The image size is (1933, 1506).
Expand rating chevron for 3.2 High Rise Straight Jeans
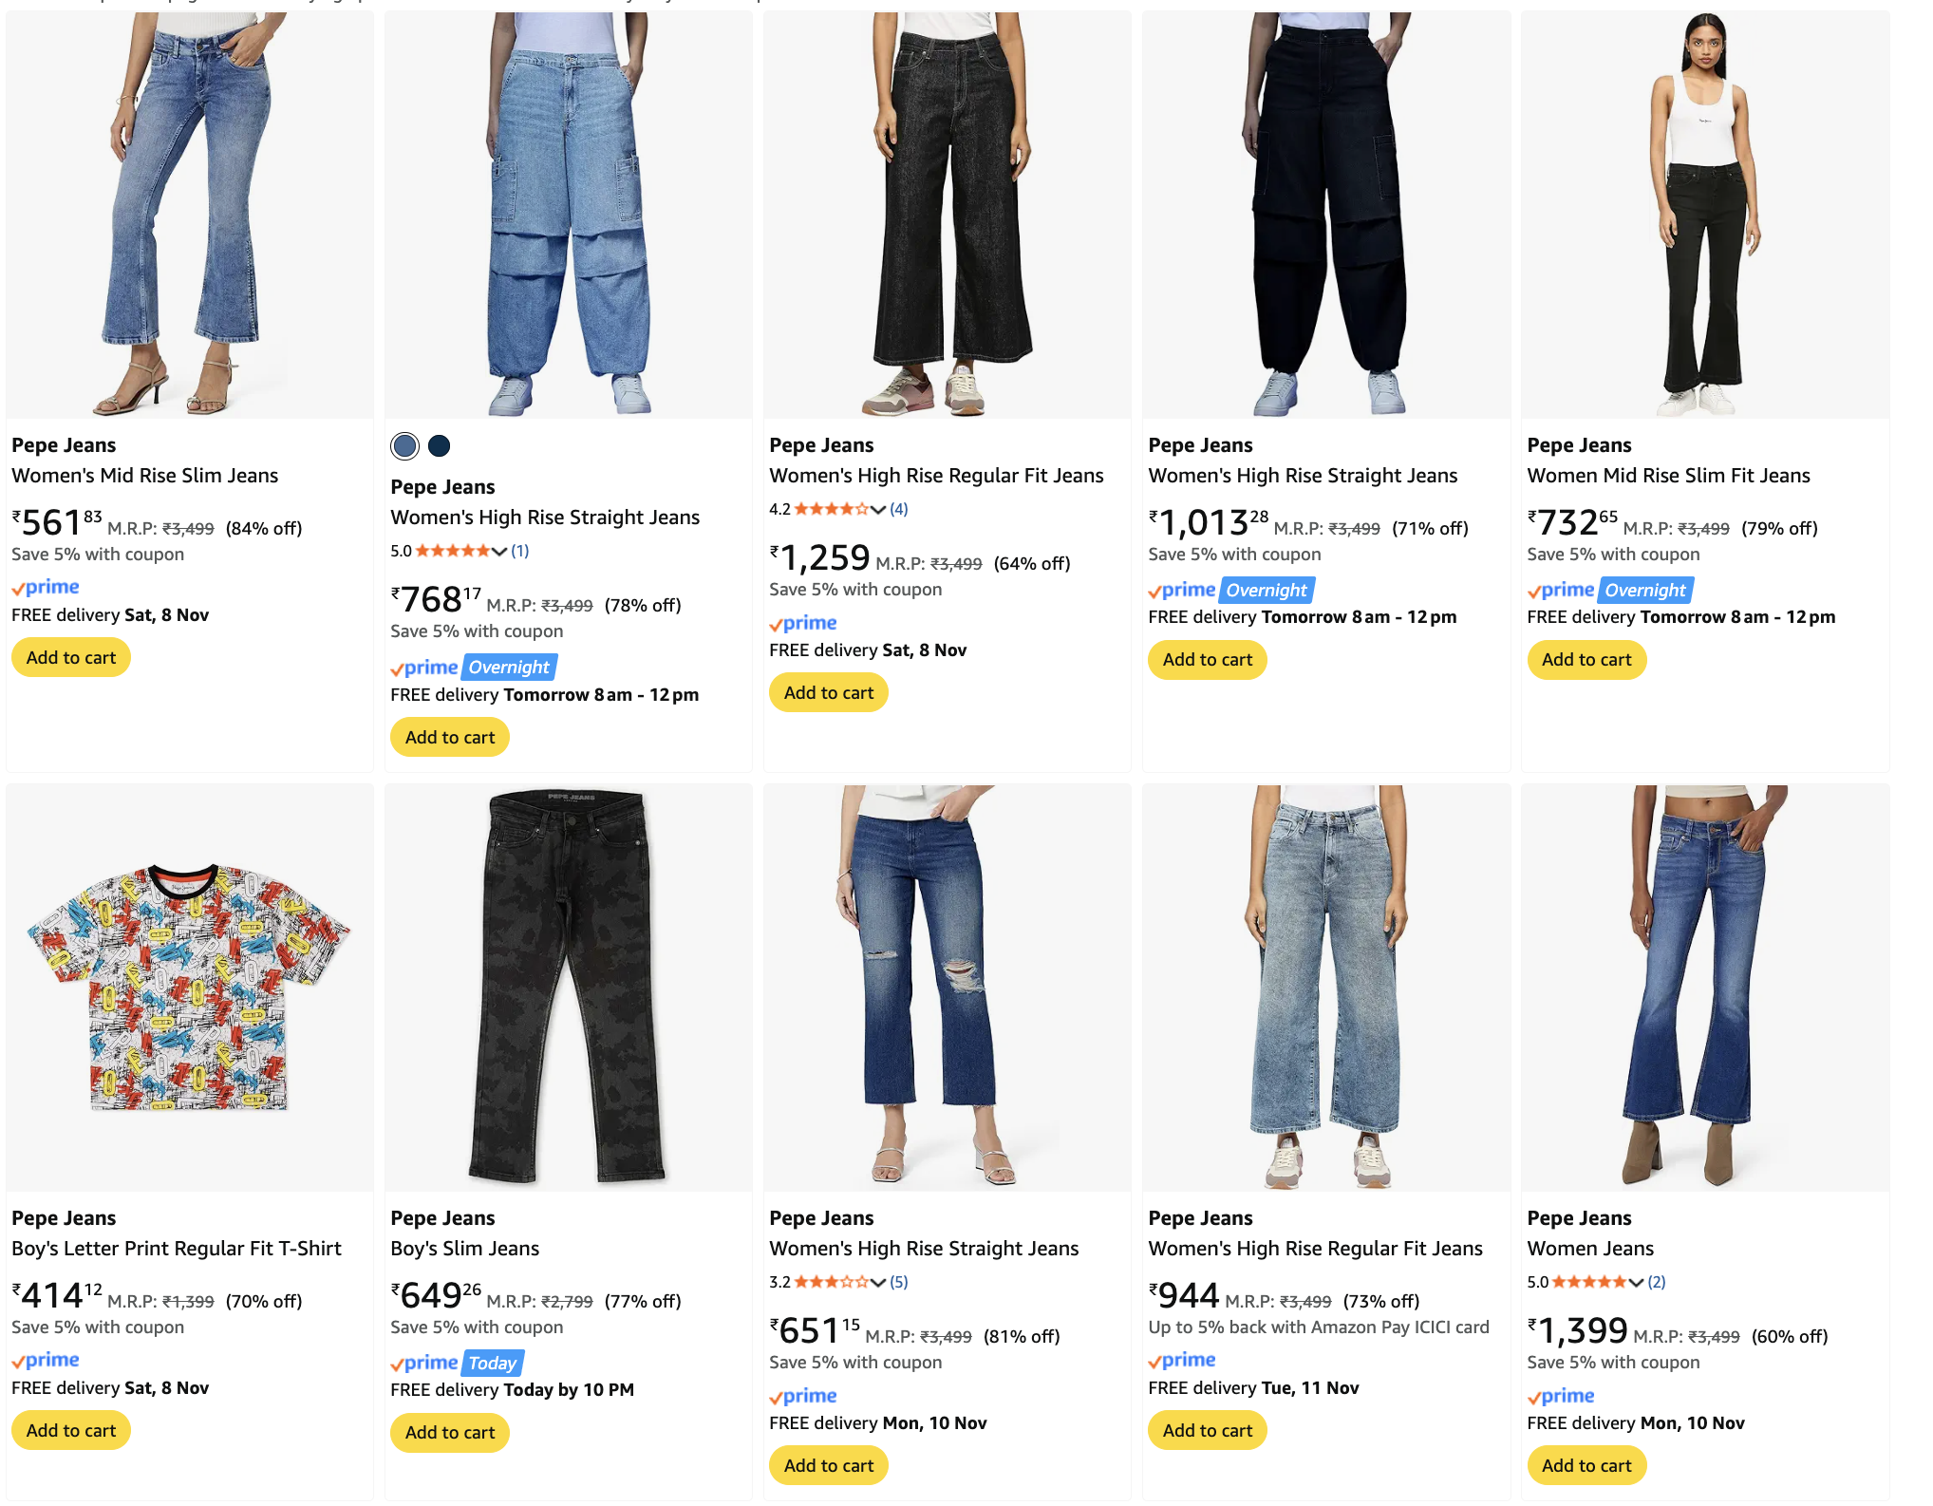[878, 1282]
